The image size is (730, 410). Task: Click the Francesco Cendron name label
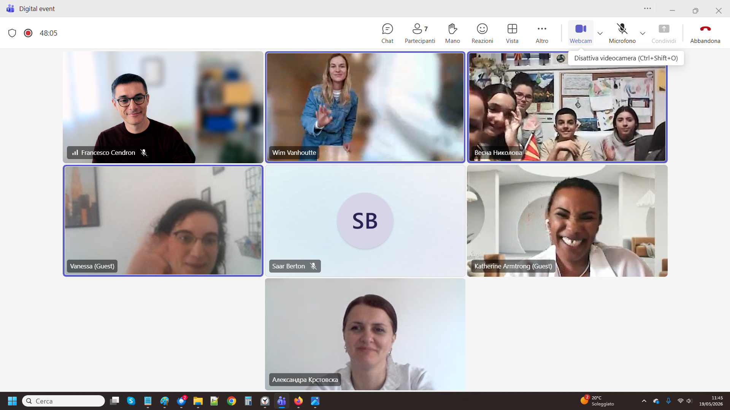(x=108, y=153)
